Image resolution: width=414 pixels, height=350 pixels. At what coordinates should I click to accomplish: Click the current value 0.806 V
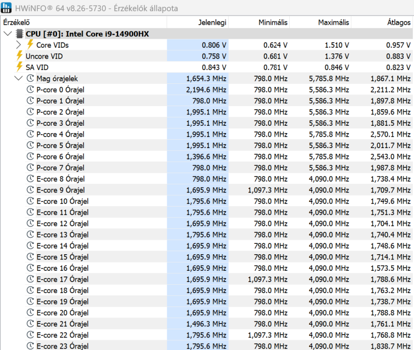[x=214, y=45]
